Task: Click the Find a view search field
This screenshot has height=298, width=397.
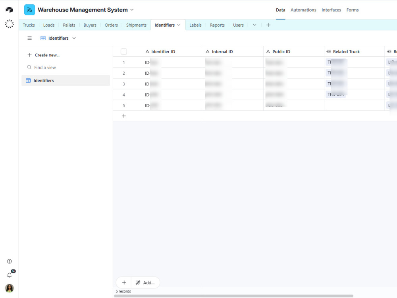Action: pyautogui.click(x=66, y=68)
